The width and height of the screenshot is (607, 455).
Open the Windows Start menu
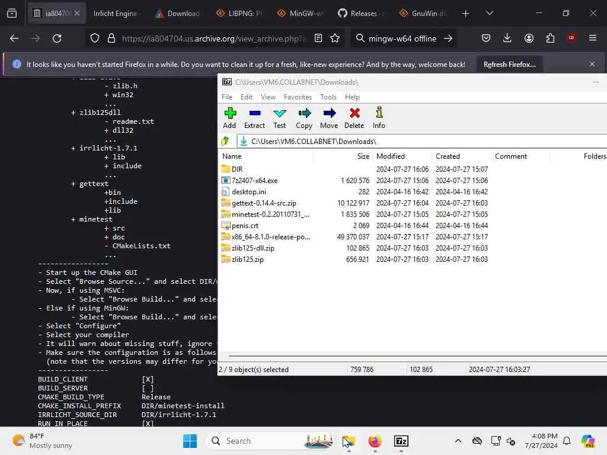point(190,441)
